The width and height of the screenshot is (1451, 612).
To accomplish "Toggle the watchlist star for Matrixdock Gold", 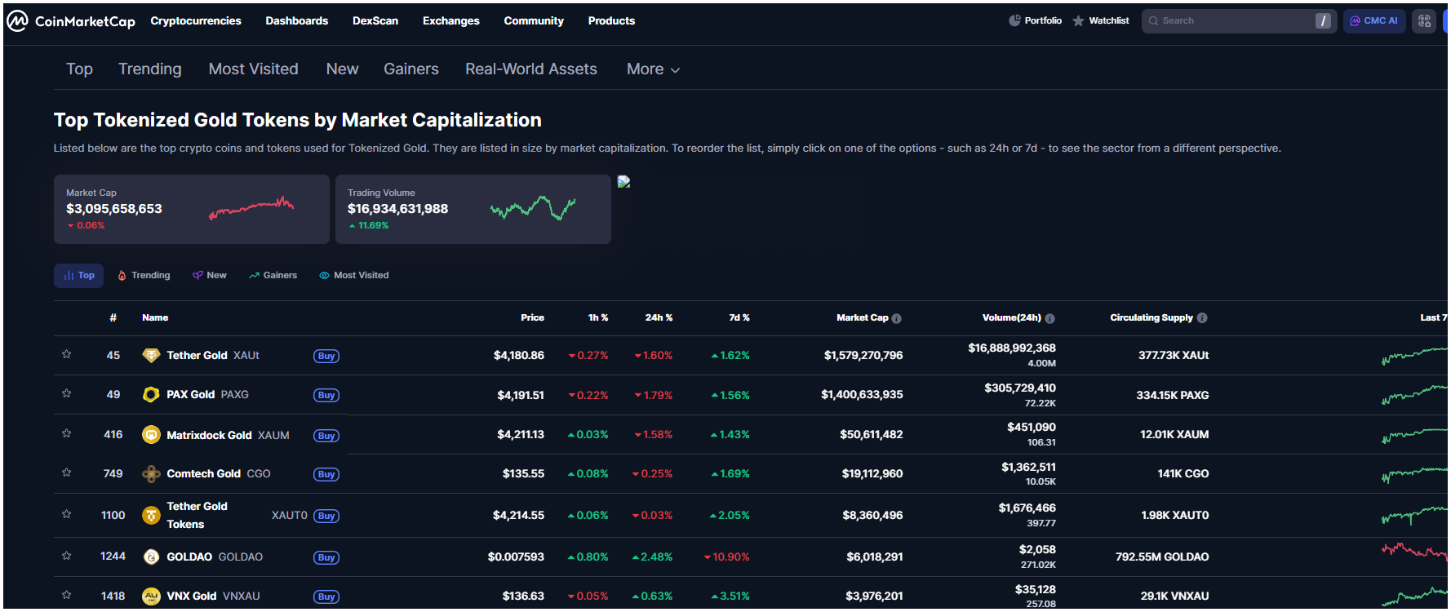I will click(x=67, y=433).
